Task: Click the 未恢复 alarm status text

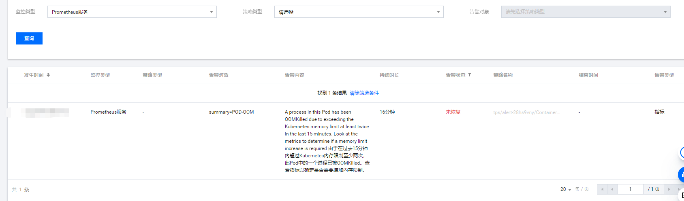Action: (x=453, y=112)
